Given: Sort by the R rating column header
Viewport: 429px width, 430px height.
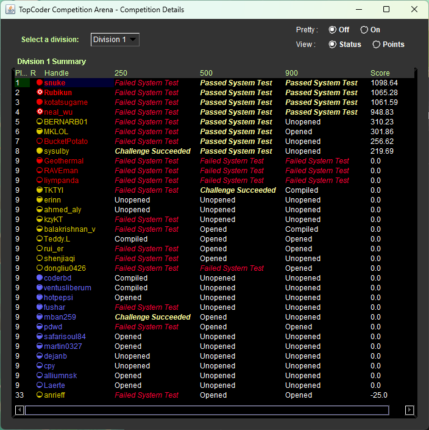Looking at the screenshot, I should [x=33, y=73].
